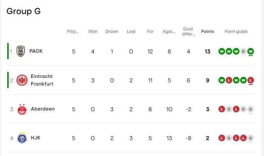Click Aberdeen's first loss form icon
Viewport: 264px width, 156px height.
click(222, 109)
